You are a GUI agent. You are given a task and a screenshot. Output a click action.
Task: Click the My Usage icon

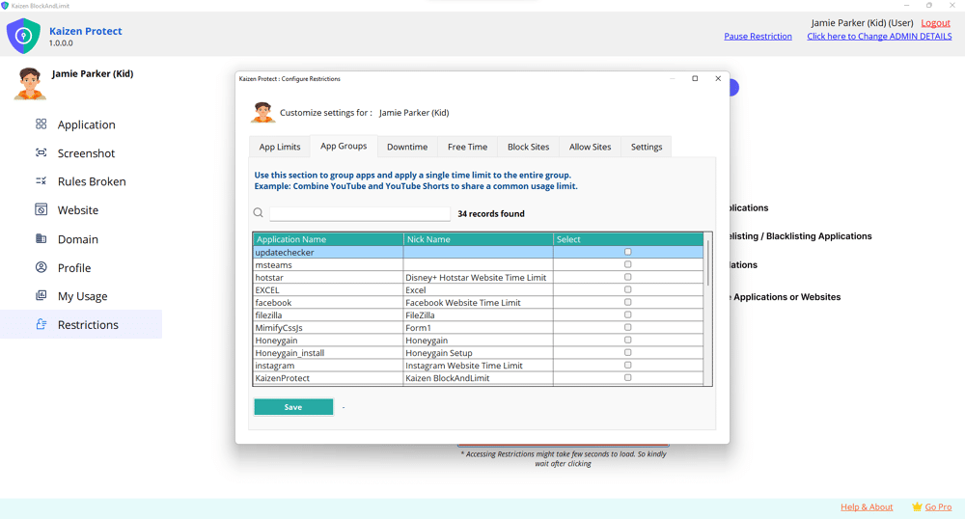41,296
